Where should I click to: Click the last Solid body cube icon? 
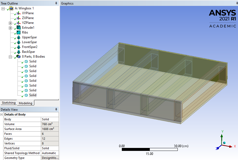tap(26, 95)
